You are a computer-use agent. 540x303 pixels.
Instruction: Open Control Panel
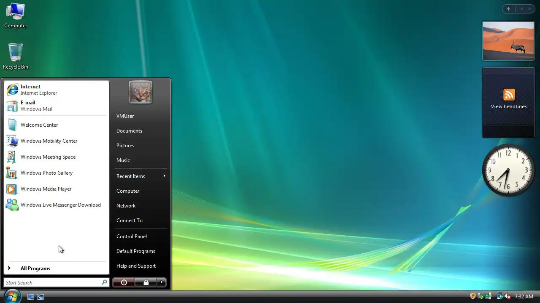pyautogui.click(x=140, y=237)
